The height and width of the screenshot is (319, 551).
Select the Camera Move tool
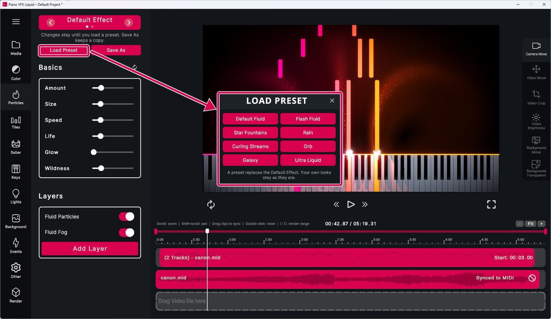click(536, 49)
